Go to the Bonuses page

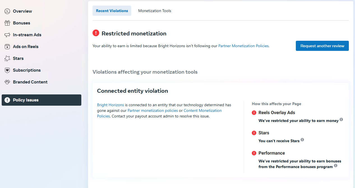pos(42,23)
